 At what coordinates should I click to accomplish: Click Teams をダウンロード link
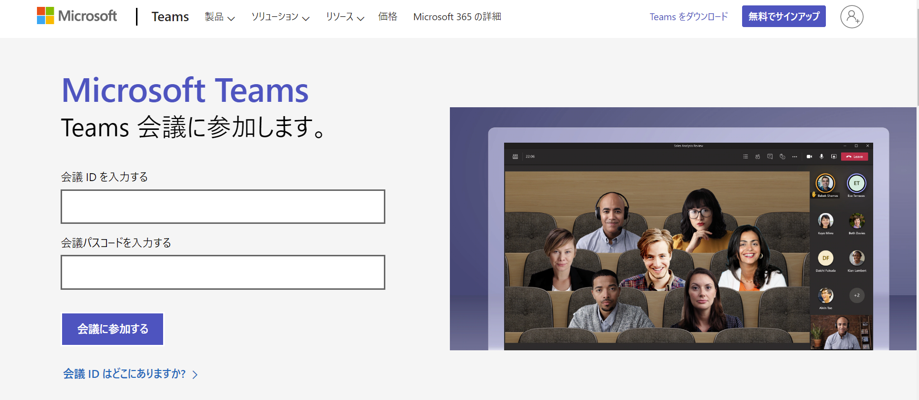(x=688, y=17)
